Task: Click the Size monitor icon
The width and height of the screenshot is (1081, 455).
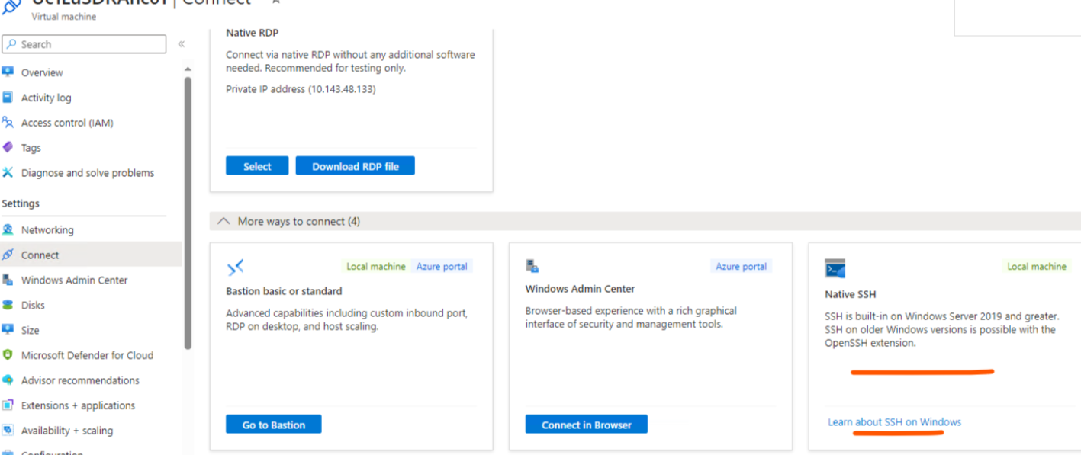Action: tap(8, 329)
